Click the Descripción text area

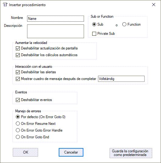tap(55, 31)
